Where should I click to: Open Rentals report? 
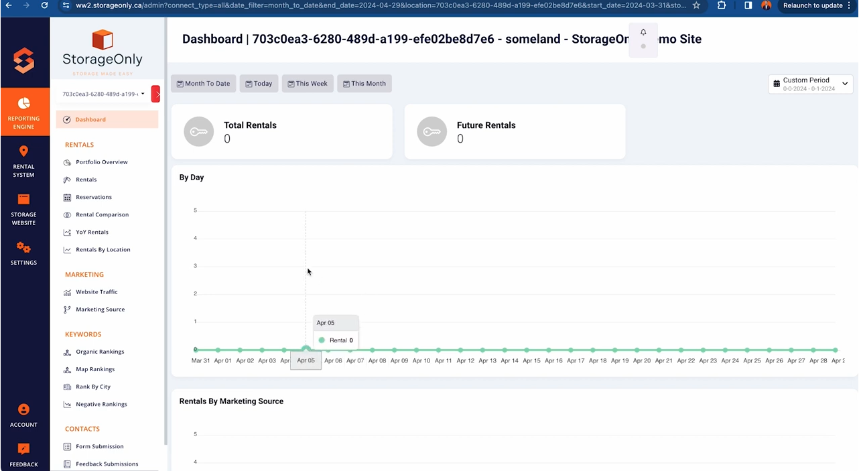[86, 180]
